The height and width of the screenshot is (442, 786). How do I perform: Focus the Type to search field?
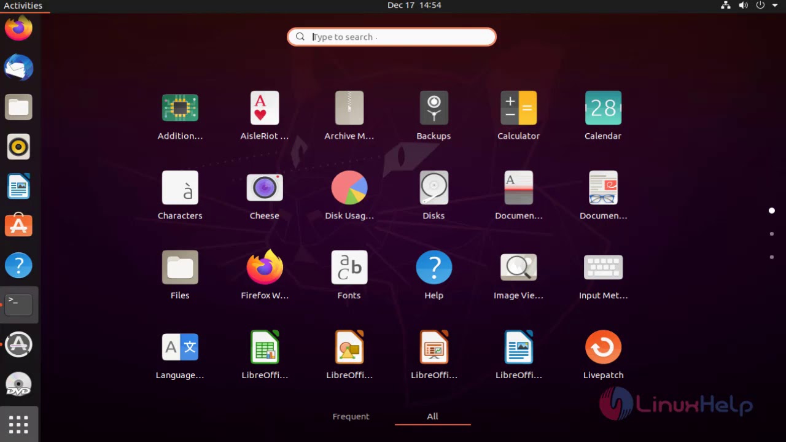pyautogui.click(x=392, y=37)
